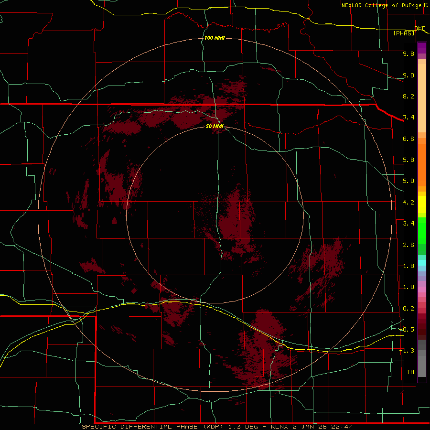Click the 9.8 scale value
The image size is (430, 430).
coord(408,54)
